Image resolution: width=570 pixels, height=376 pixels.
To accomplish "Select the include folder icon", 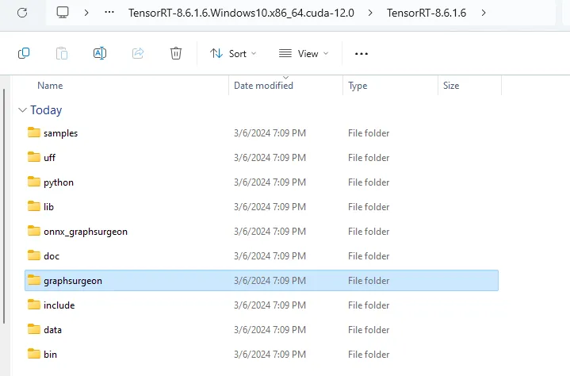I will point(34,305).
